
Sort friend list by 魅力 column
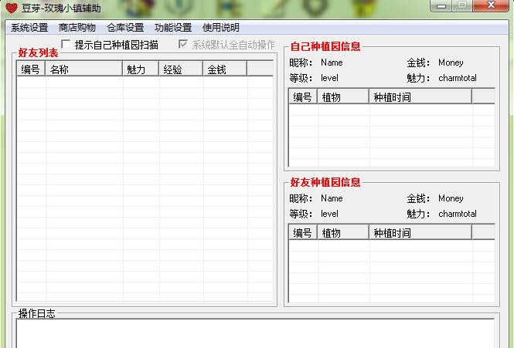pos(141,69)
